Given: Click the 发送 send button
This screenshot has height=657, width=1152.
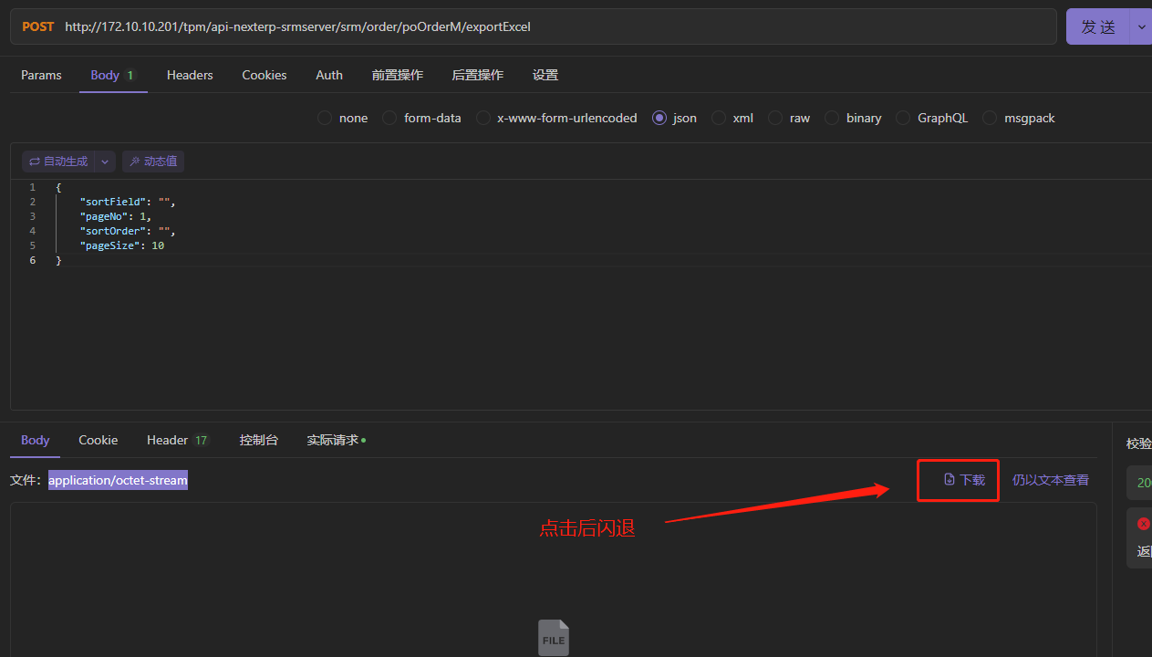Looking at the screenshot, I should (1101, 26).
